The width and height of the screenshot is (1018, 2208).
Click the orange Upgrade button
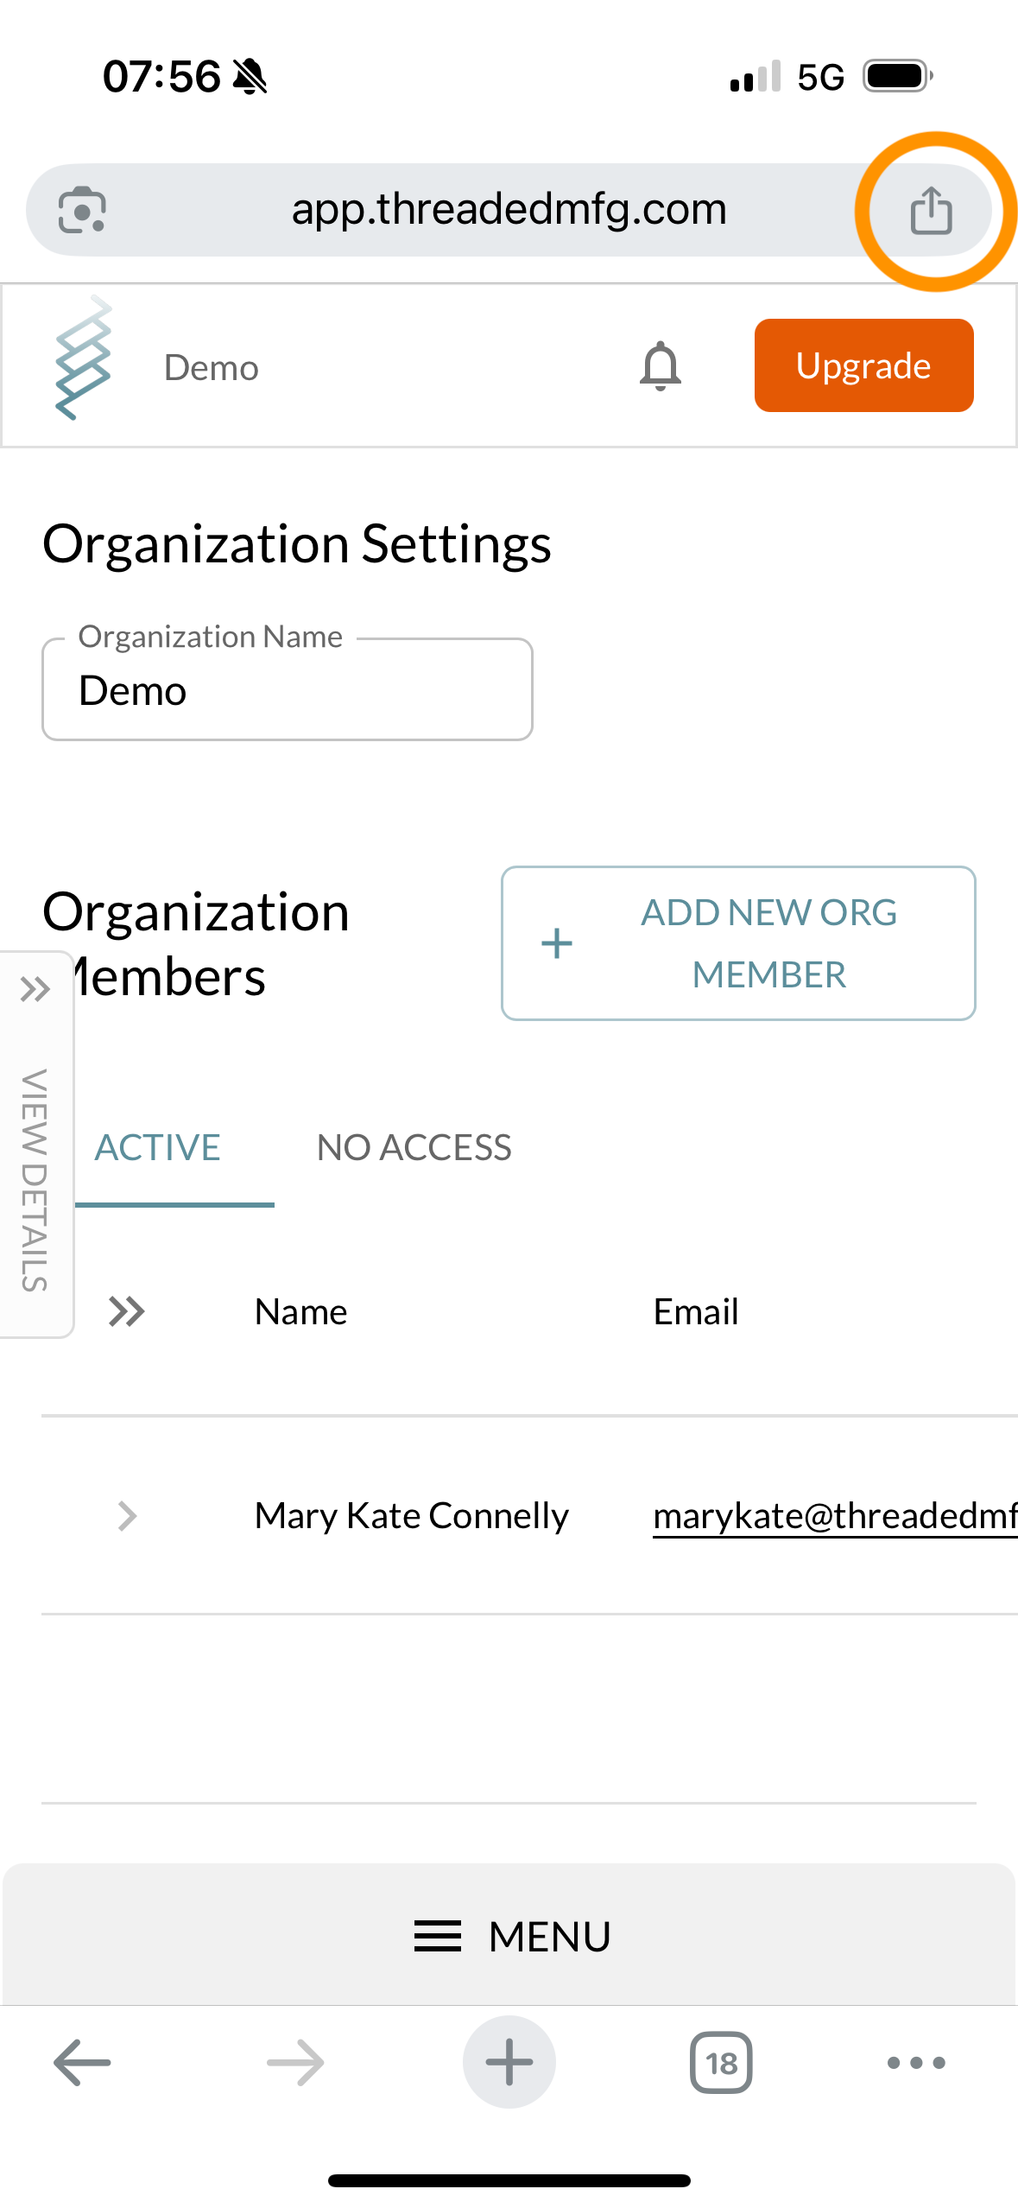tap(863, 365)
